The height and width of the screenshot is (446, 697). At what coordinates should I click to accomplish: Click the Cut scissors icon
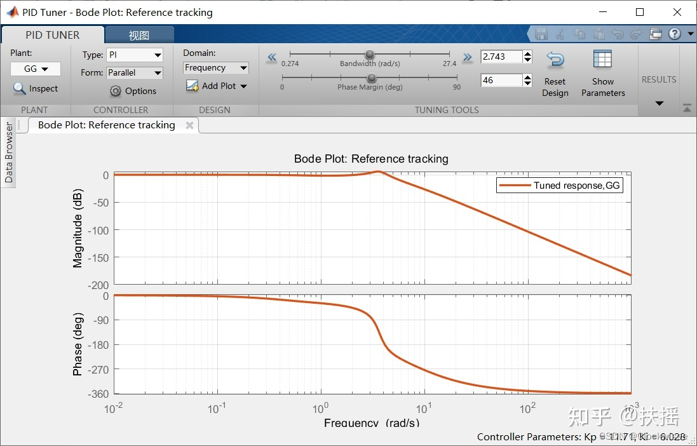coord(560,34)
